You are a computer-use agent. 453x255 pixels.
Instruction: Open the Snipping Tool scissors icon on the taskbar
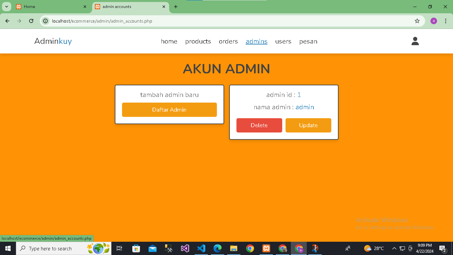pyautogui.click(x=315, y=248)
